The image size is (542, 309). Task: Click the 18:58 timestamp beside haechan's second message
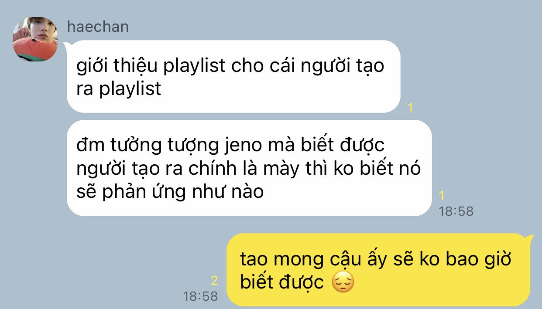pos(456,211)
